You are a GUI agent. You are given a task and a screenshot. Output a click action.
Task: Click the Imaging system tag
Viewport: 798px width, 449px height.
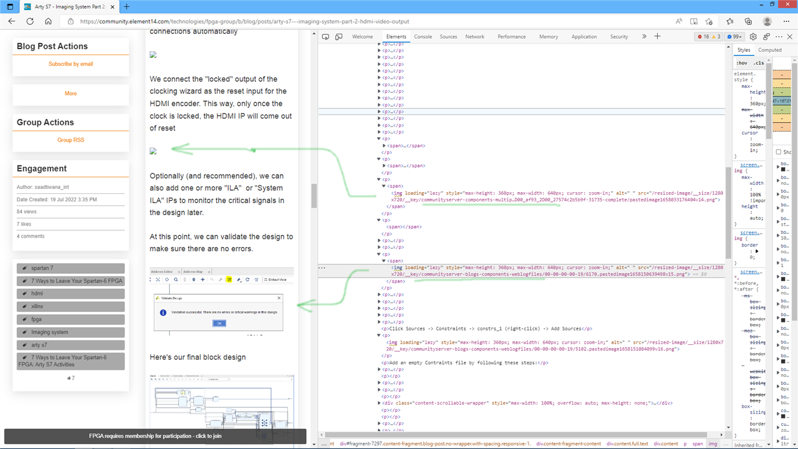click(70, 332)
